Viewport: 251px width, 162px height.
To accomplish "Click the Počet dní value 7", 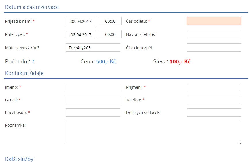I will click(33, 62).
